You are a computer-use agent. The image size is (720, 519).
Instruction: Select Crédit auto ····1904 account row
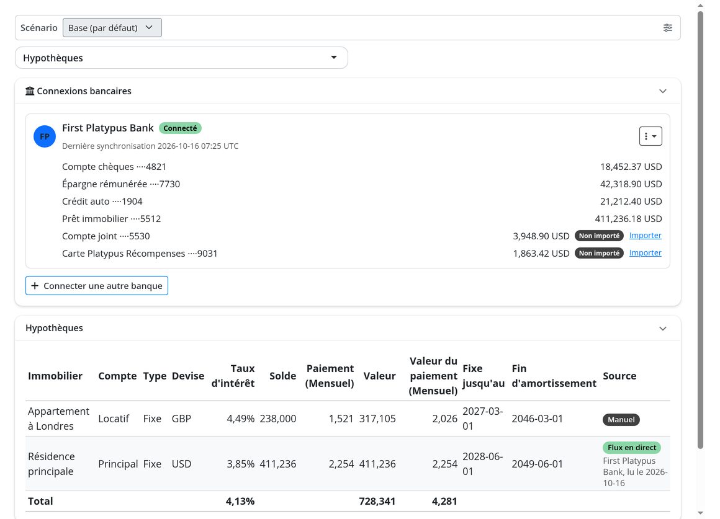pyautogui.click(x=362, y=202)
